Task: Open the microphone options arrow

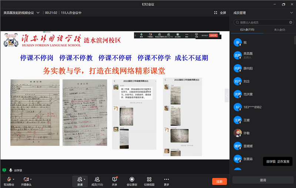Action: point(14,179)
